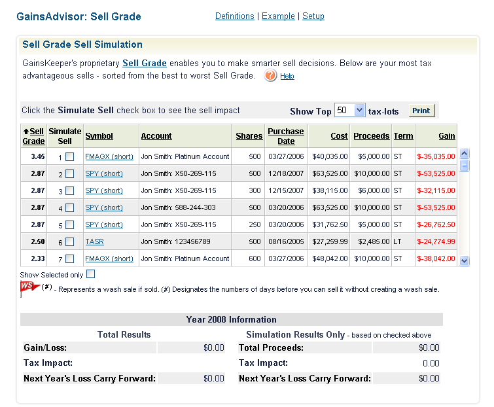The width and height of the screenshot is (494, 407).
Task: Sort table by Term column header
Action: point(403,135)
